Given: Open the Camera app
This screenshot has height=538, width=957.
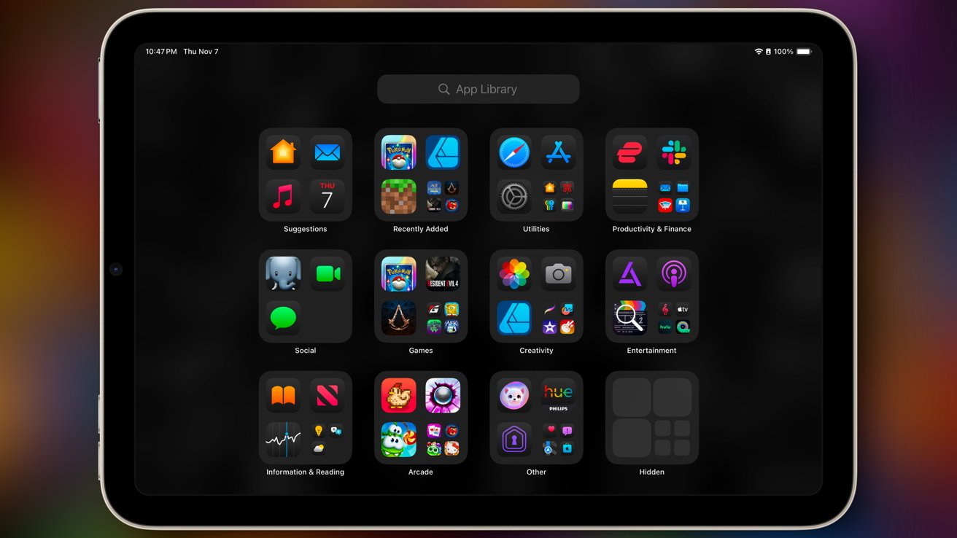Looking at the screenshot, I should (x=559, y=274).
